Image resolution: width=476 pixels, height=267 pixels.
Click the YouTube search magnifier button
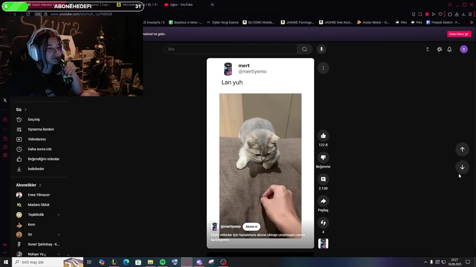pos(305,49)
